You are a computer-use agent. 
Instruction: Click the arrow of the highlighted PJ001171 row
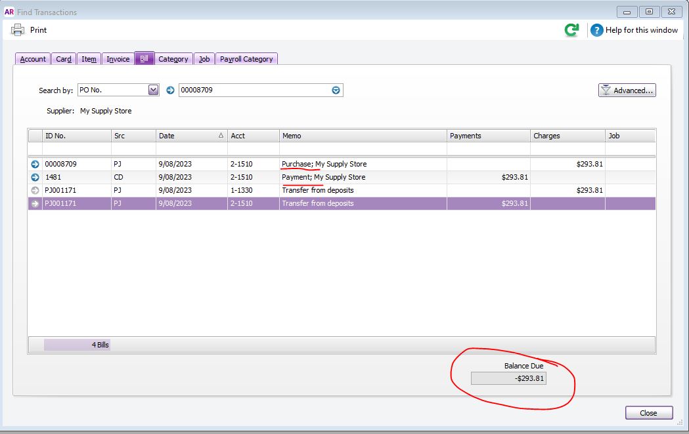click(x=35, y=204)
